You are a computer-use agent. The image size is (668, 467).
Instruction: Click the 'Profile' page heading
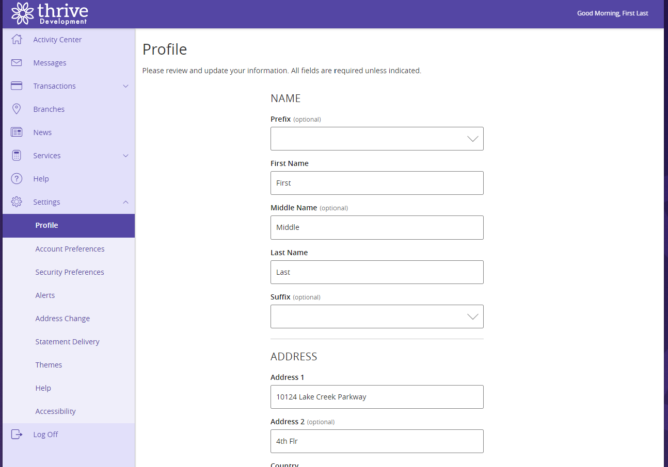[165, 49]
